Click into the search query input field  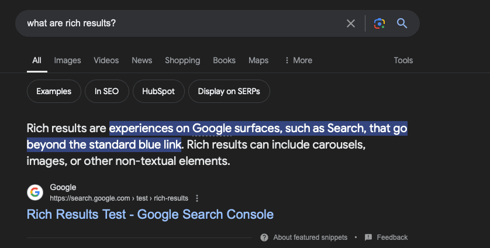click(x=175, y=23)
